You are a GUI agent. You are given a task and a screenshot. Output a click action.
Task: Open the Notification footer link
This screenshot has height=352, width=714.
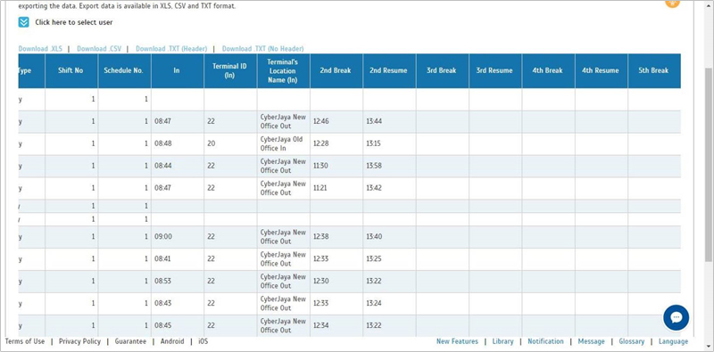pos(545,341)
